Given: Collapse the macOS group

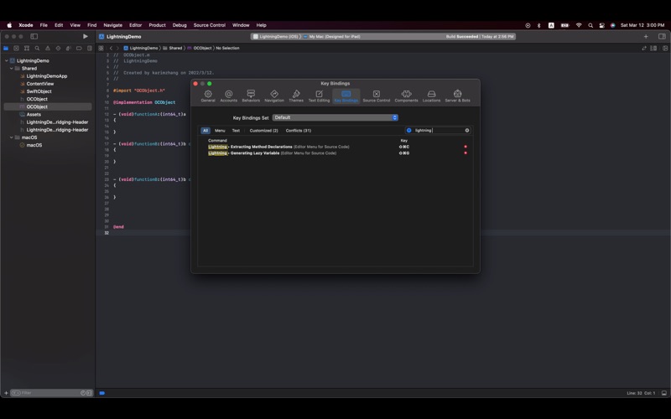Looking at the screenshot, I should pyautogui.click(x=12, y=137).
